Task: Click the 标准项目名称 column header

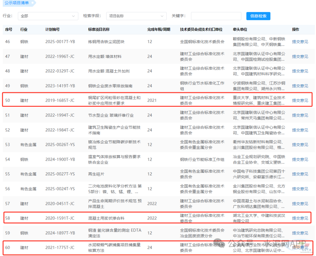Action: coord(99,30)
